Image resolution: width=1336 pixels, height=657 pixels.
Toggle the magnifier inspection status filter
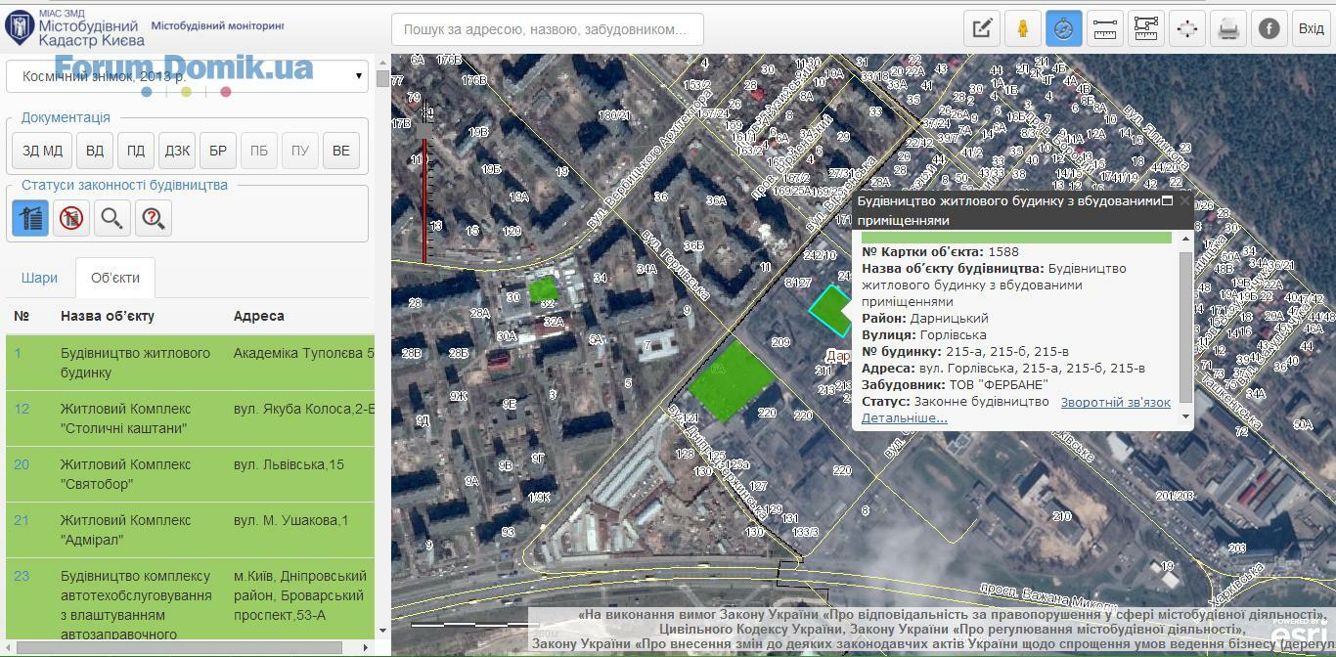[x=112, y=217]
